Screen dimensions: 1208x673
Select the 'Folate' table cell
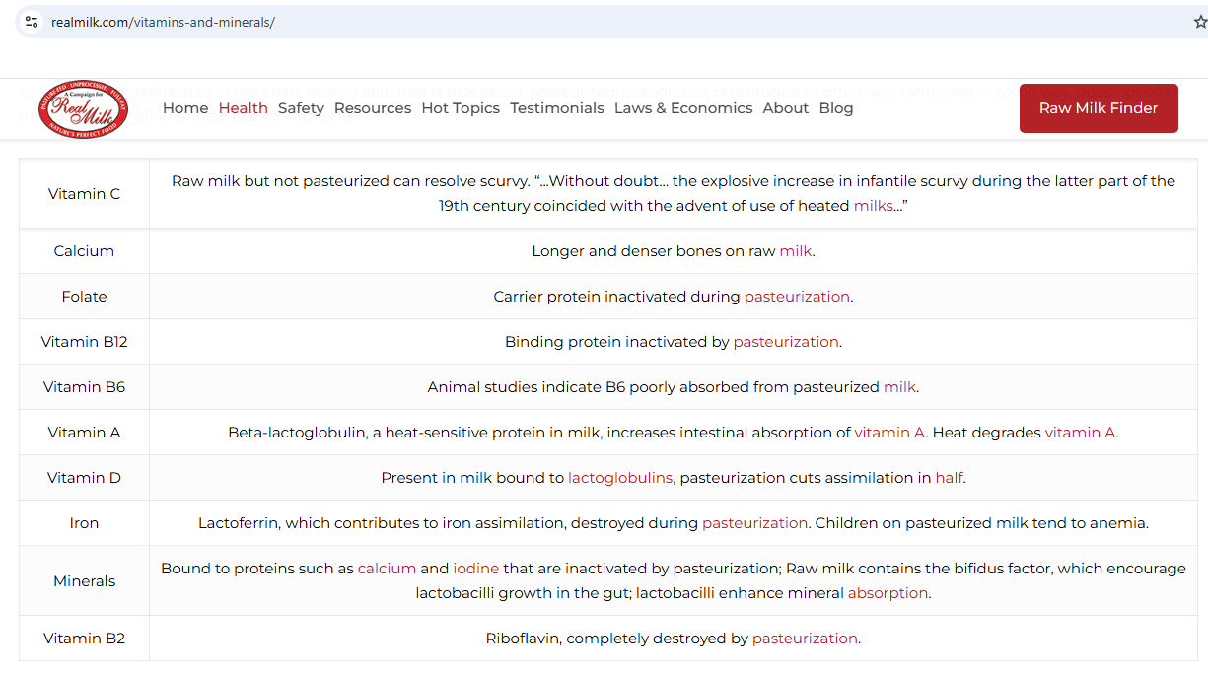[84, 297]
